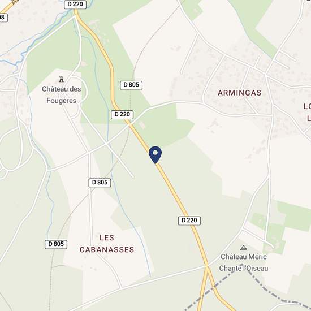Select the D 805 badge at lower left
The image size is (311, 311).
pyautogui.click(x=56, y=244)
